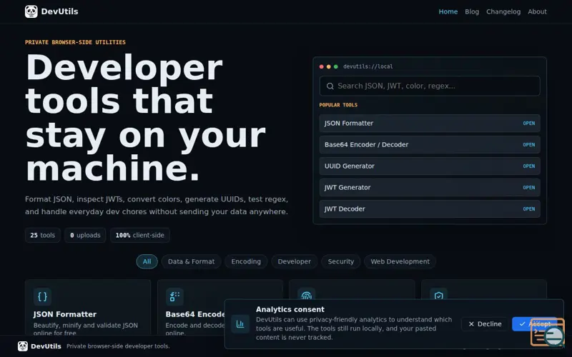Accept analytics consent
Viewport: 572px width, 357px height.
(535, 324)
